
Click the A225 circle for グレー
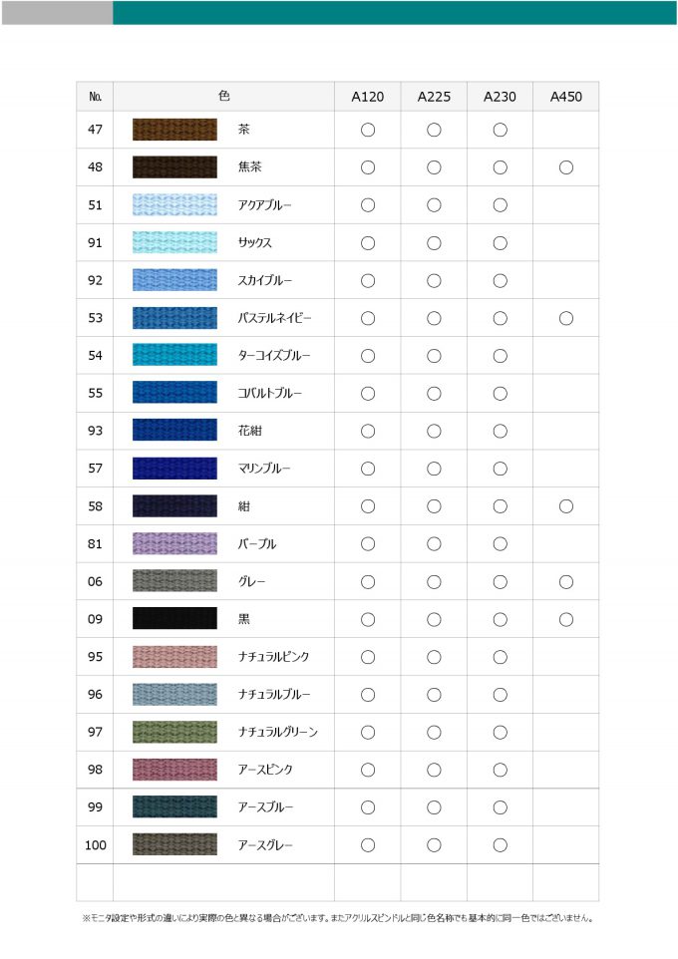(x=434, y=581)
